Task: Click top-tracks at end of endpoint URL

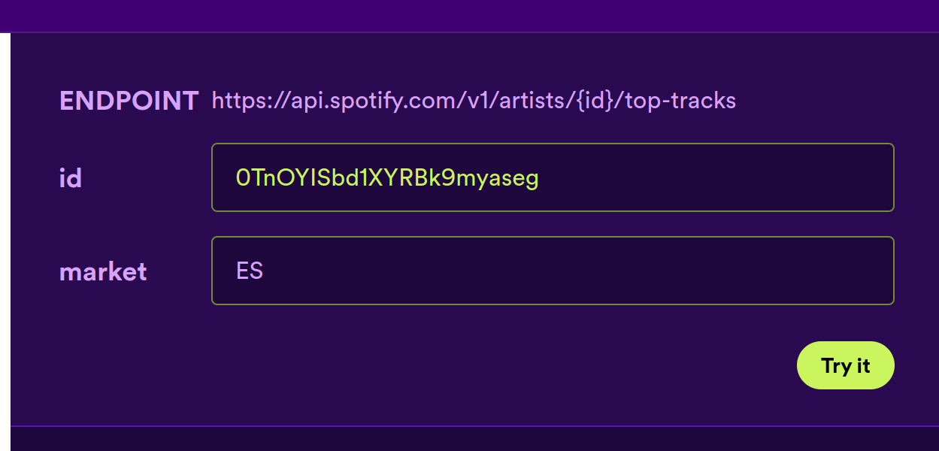Action: 674,100
